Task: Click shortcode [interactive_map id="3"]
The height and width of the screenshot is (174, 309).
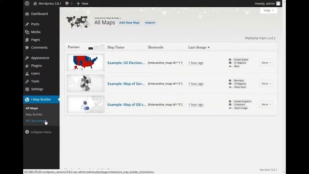Action: point(165,104)
